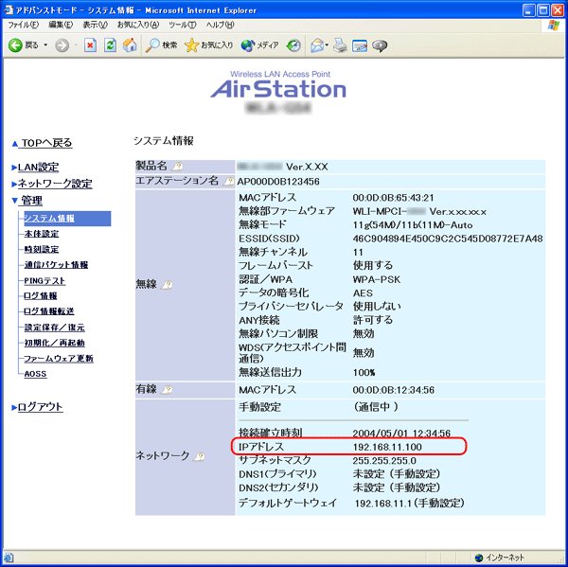Click IP address value 192.168.11.100
The image size is (568, 567).
pyautogui.click(x=387, y=447)
